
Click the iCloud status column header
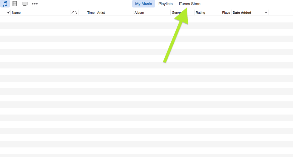point(74,13)
